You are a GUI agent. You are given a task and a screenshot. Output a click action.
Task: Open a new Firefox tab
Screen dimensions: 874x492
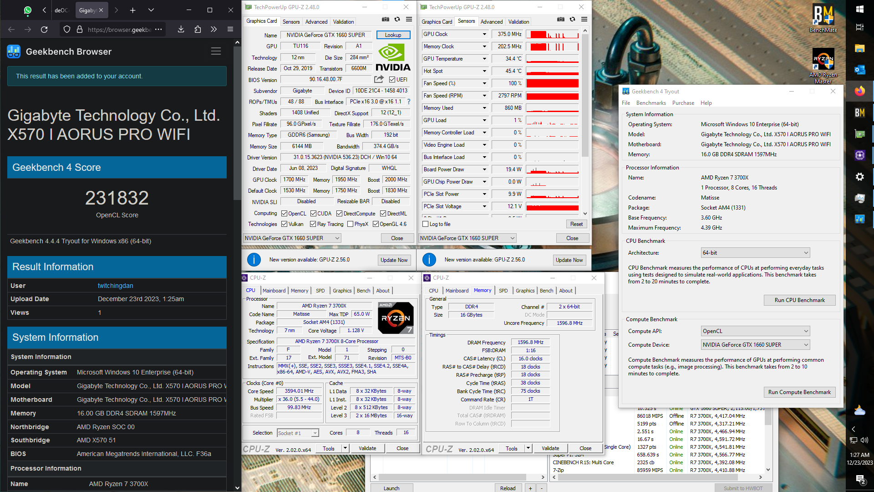tap(132, 10)
